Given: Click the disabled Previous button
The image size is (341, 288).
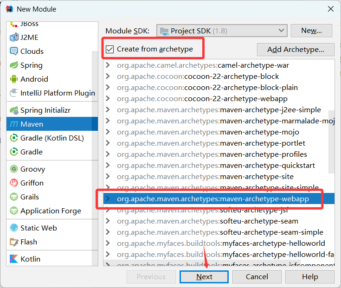Looking at the screenshot, I should tap(151, 277).
